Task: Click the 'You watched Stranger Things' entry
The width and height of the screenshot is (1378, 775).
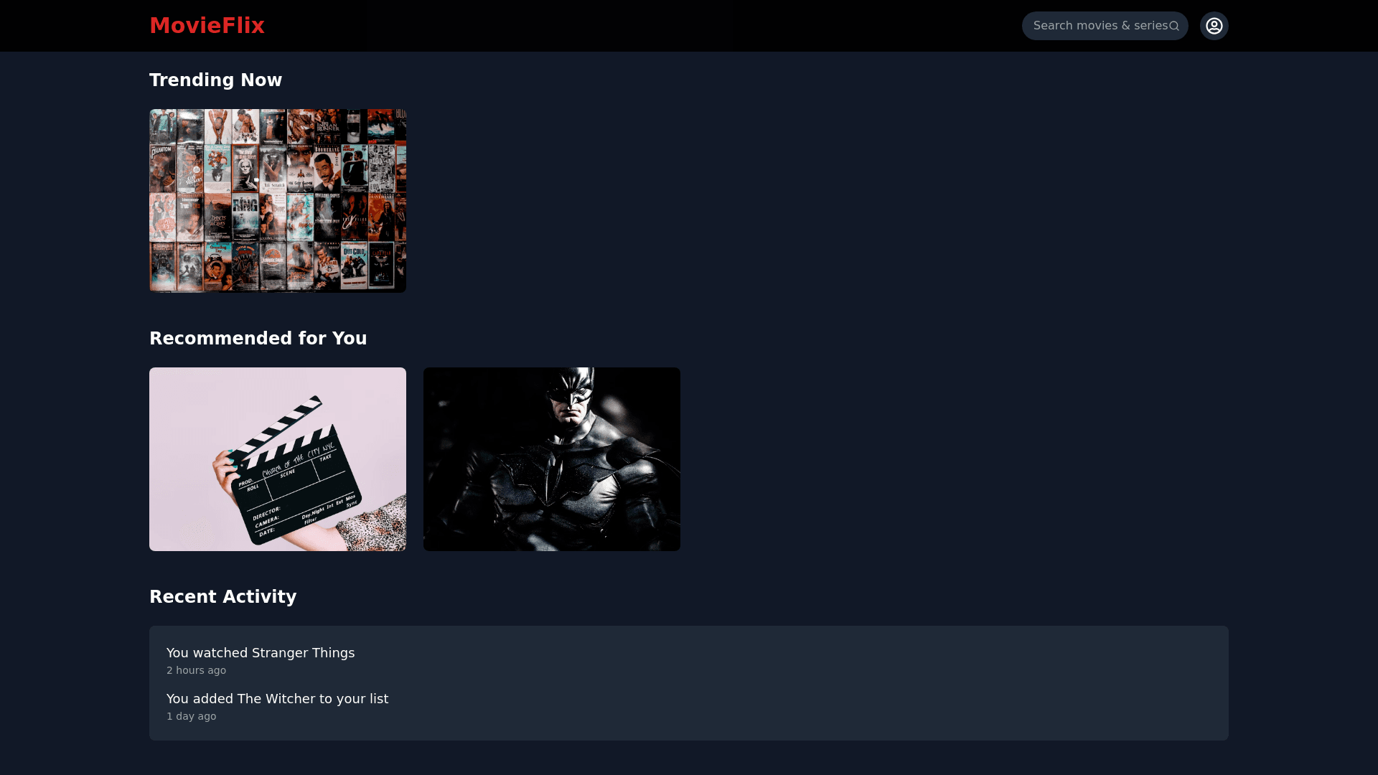Action: (261, 653)
